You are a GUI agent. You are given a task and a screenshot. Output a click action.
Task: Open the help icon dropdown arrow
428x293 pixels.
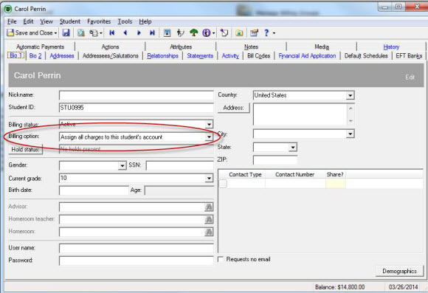point(274,33)
